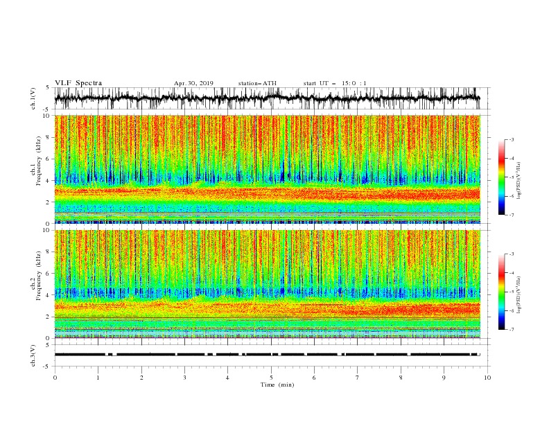Click the ch.1 spectrogram colorbar

[x=501, y=177]
